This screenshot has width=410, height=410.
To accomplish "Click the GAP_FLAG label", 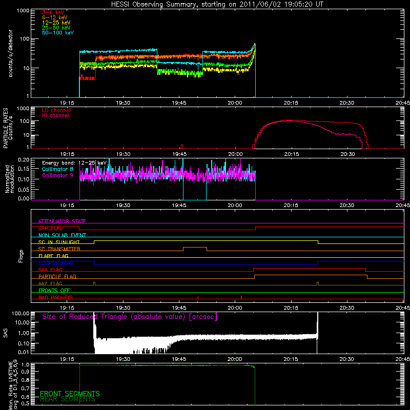I will 50,228.
